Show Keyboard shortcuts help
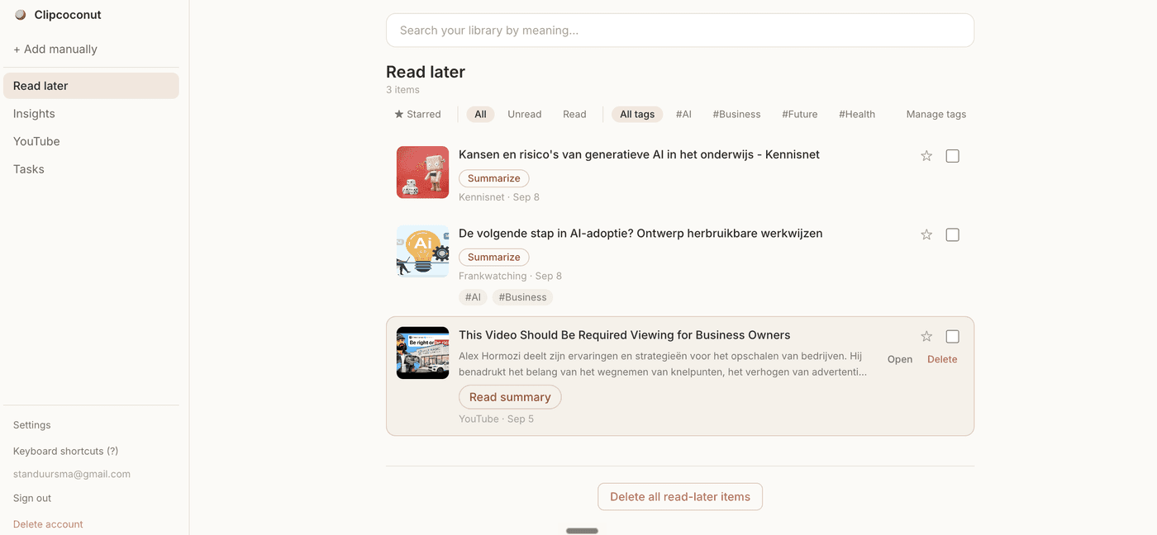Viewport: 1157px width, 535px height. 66,452
